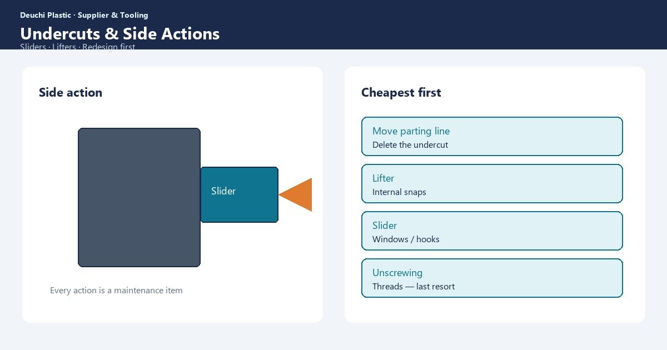Click the Undercuts & Side Actions title
Screen dimensions: 667x350
click(x=120, y=34)
